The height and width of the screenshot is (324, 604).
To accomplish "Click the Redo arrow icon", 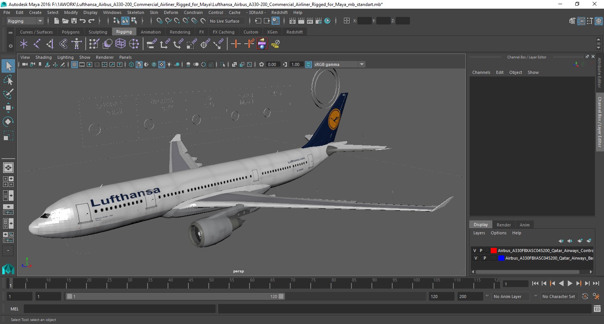I will pos(91,21).
